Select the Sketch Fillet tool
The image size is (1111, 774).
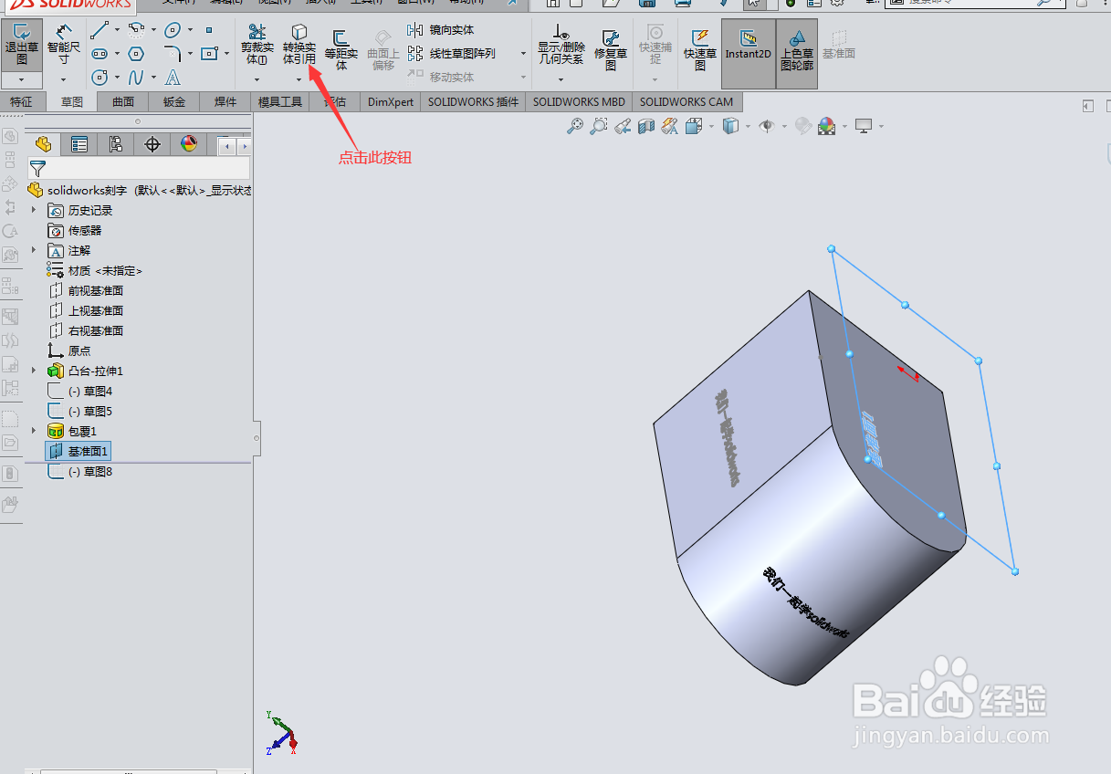pyautogui.click(x=173, y=54)
